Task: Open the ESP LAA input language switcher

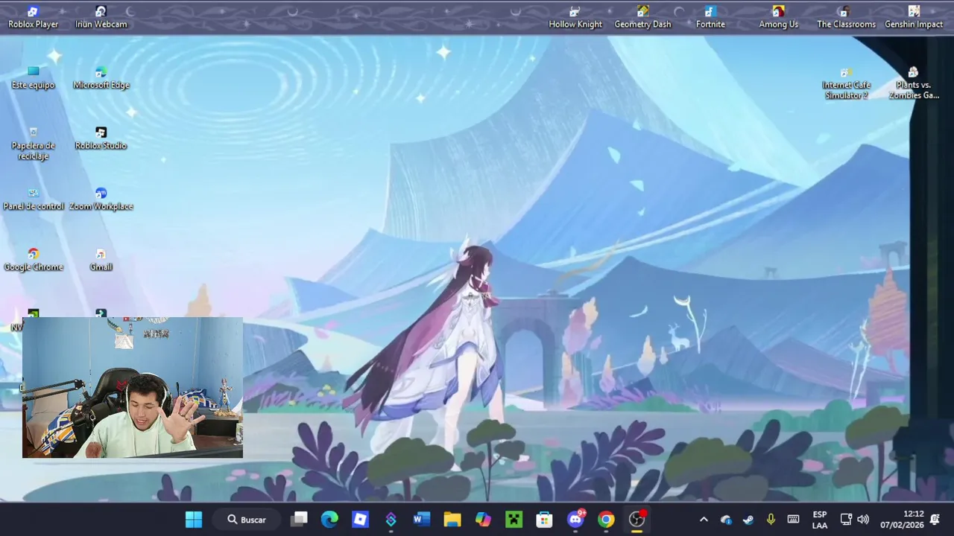Action: click(819, 520)
